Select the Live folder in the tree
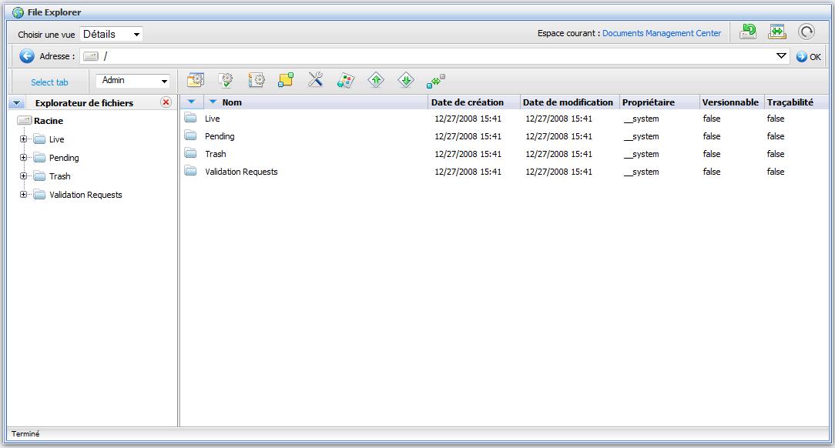835x448 pixels. click(x=56, y=139)
